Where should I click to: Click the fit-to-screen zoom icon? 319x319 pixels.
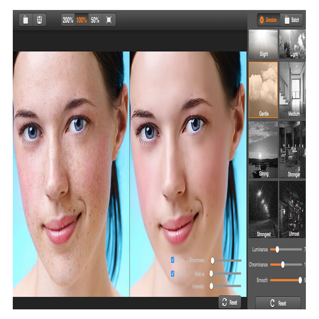click(x=109, y=20)
